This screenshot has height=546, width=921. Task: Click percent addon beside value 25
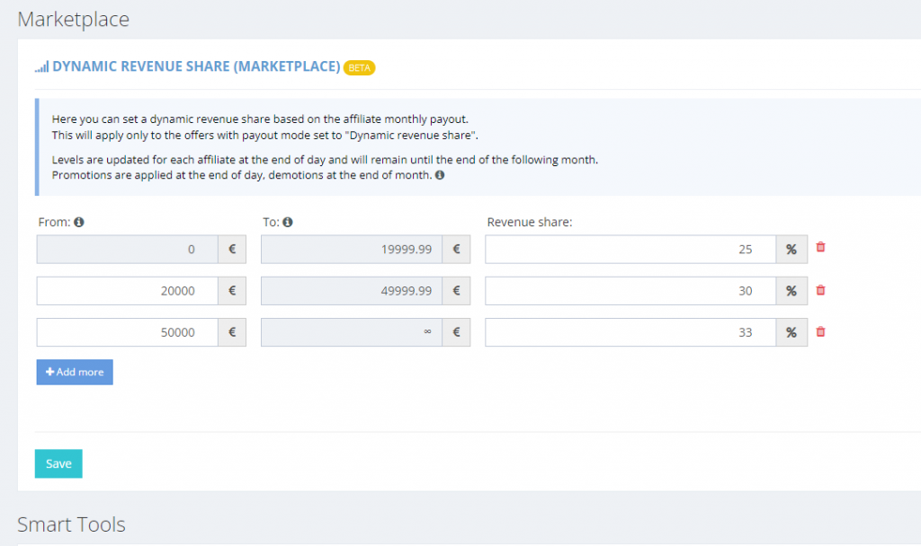[x=791, y=250]
